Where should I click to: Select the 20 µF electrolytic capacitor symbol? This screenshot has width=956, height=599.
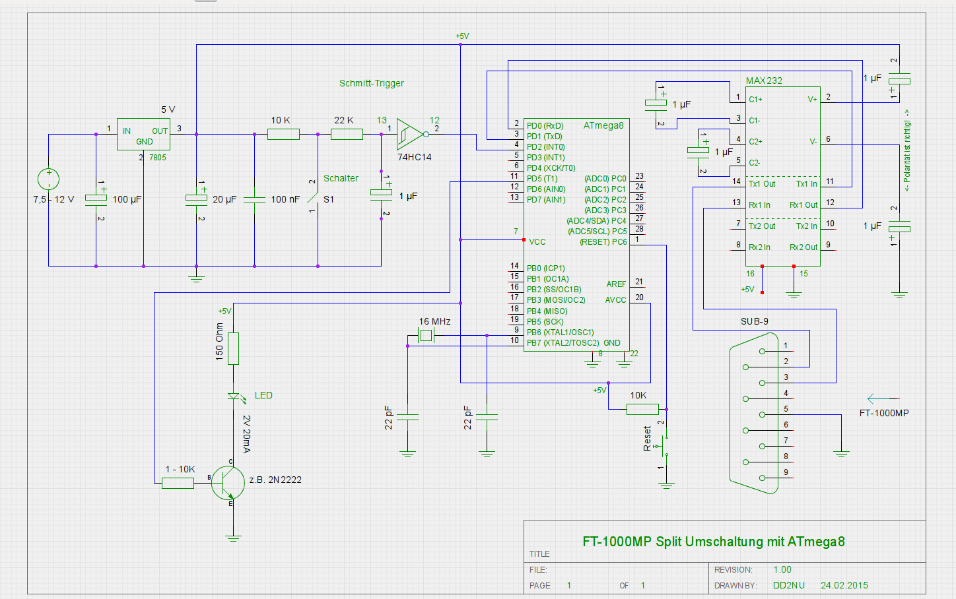pyautogui.click(x=196, y=199)
